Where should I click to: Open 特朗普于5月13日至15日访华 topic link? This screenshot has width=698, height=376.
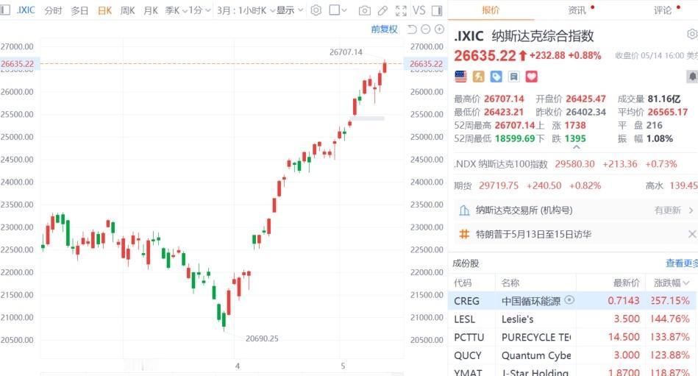pyautogui.click(x=533, y=234)
